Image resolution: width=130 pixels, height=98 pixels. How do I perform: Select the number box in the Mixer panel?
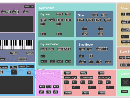125,37
